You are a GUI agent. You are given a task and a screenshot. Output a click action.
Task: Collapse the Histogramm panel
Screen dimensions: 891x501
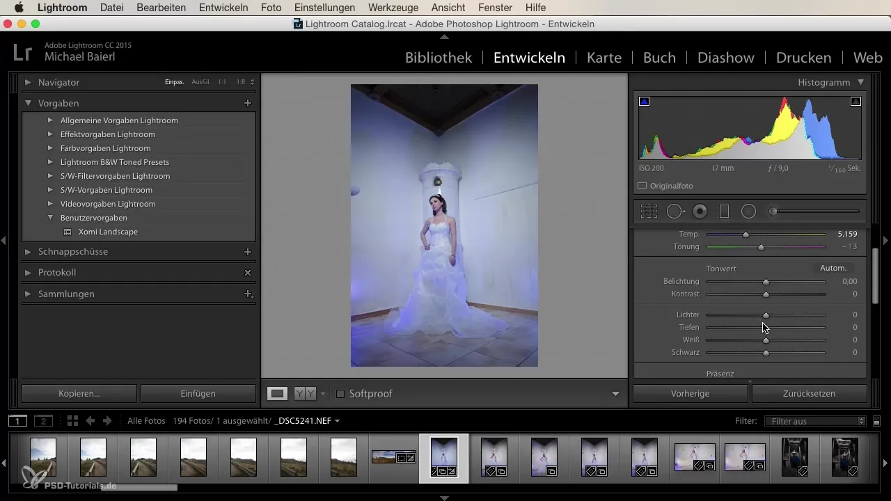(861, 82)
